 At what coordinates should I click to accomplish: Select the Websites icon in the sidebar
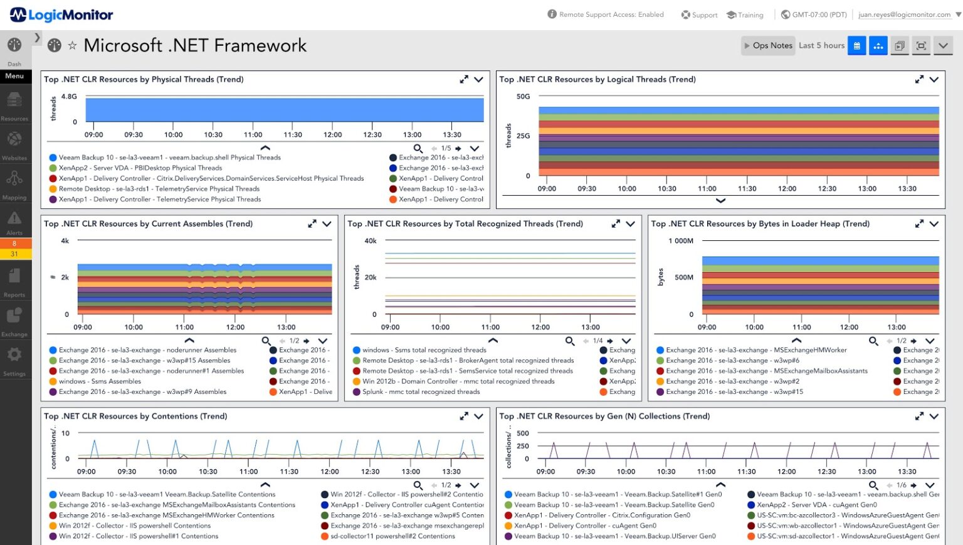[14, 141]
